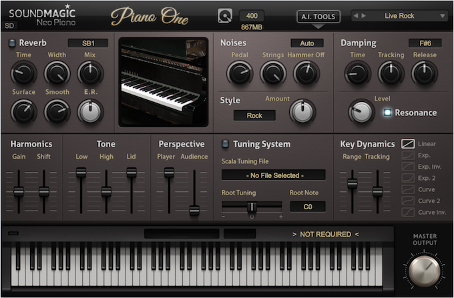Go to previous preset arrow
The image size is (454, 298).
356,15
